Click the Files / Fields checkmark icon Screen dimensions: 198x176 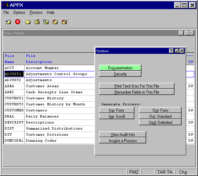(x=187, y=33)
